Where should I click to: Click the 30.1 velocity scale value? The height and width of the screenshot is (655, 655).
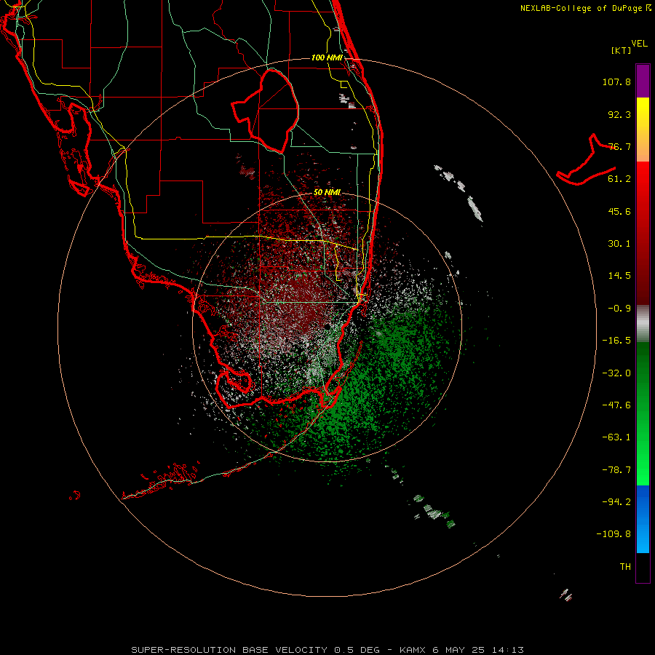pyautogui.click(x=619, y=244)
